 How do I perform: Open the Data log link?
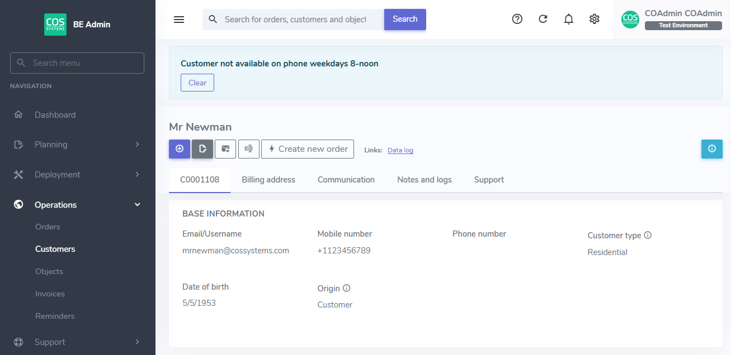[400, 150]
